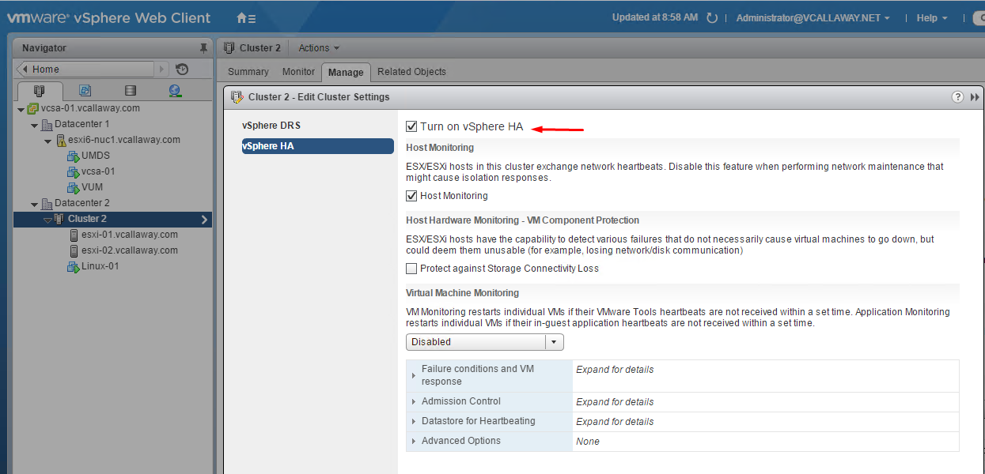Collapse the esxi6-nuc1.vcallaway.com tree node
Viewport: 985px width, 474px height.
click(x=48, y=141)
